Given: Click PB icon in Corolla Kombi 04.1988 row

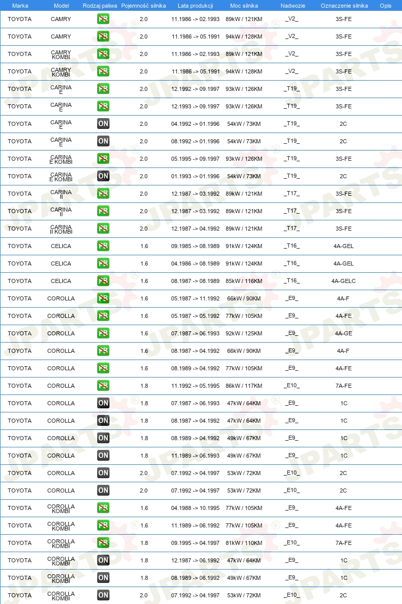Looking at the screenshot, I should [103, 507].
